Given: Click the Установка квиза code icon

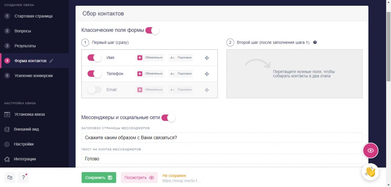Looking at the screenshot, I should tap(7, 114).
